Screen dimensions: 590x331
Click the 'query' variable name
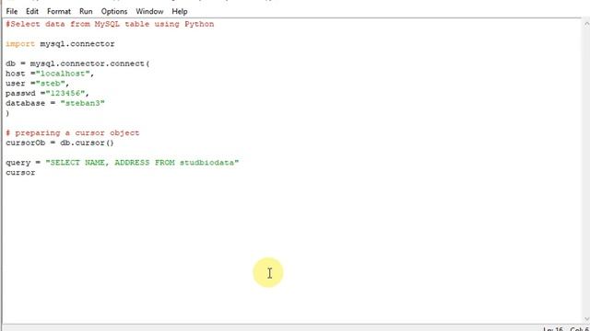pos(18,163)
